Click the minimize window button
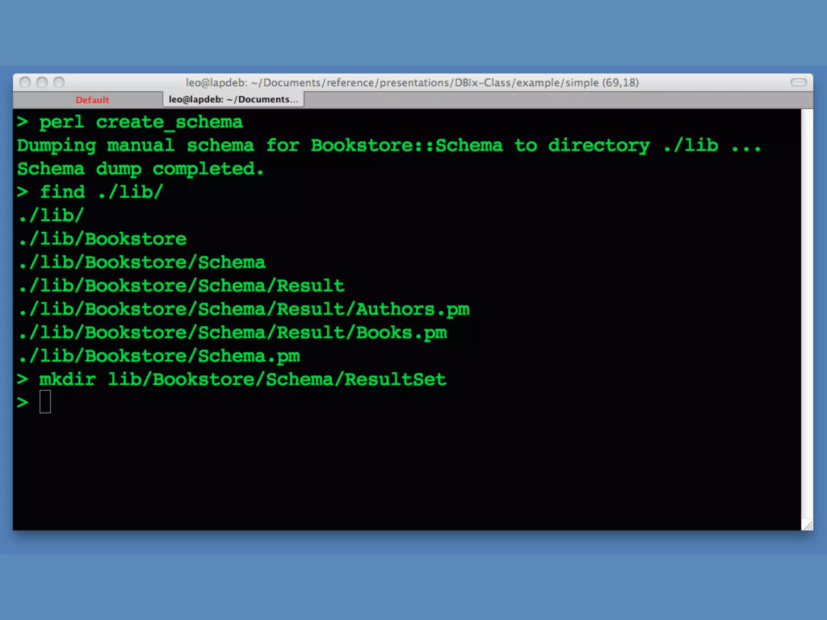 click(42, 82)
